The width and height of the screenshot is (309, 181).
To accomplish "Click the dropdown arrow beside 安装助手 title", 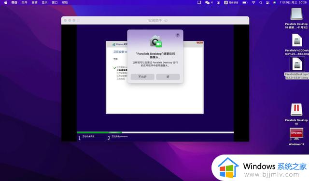I will point(166,20).
